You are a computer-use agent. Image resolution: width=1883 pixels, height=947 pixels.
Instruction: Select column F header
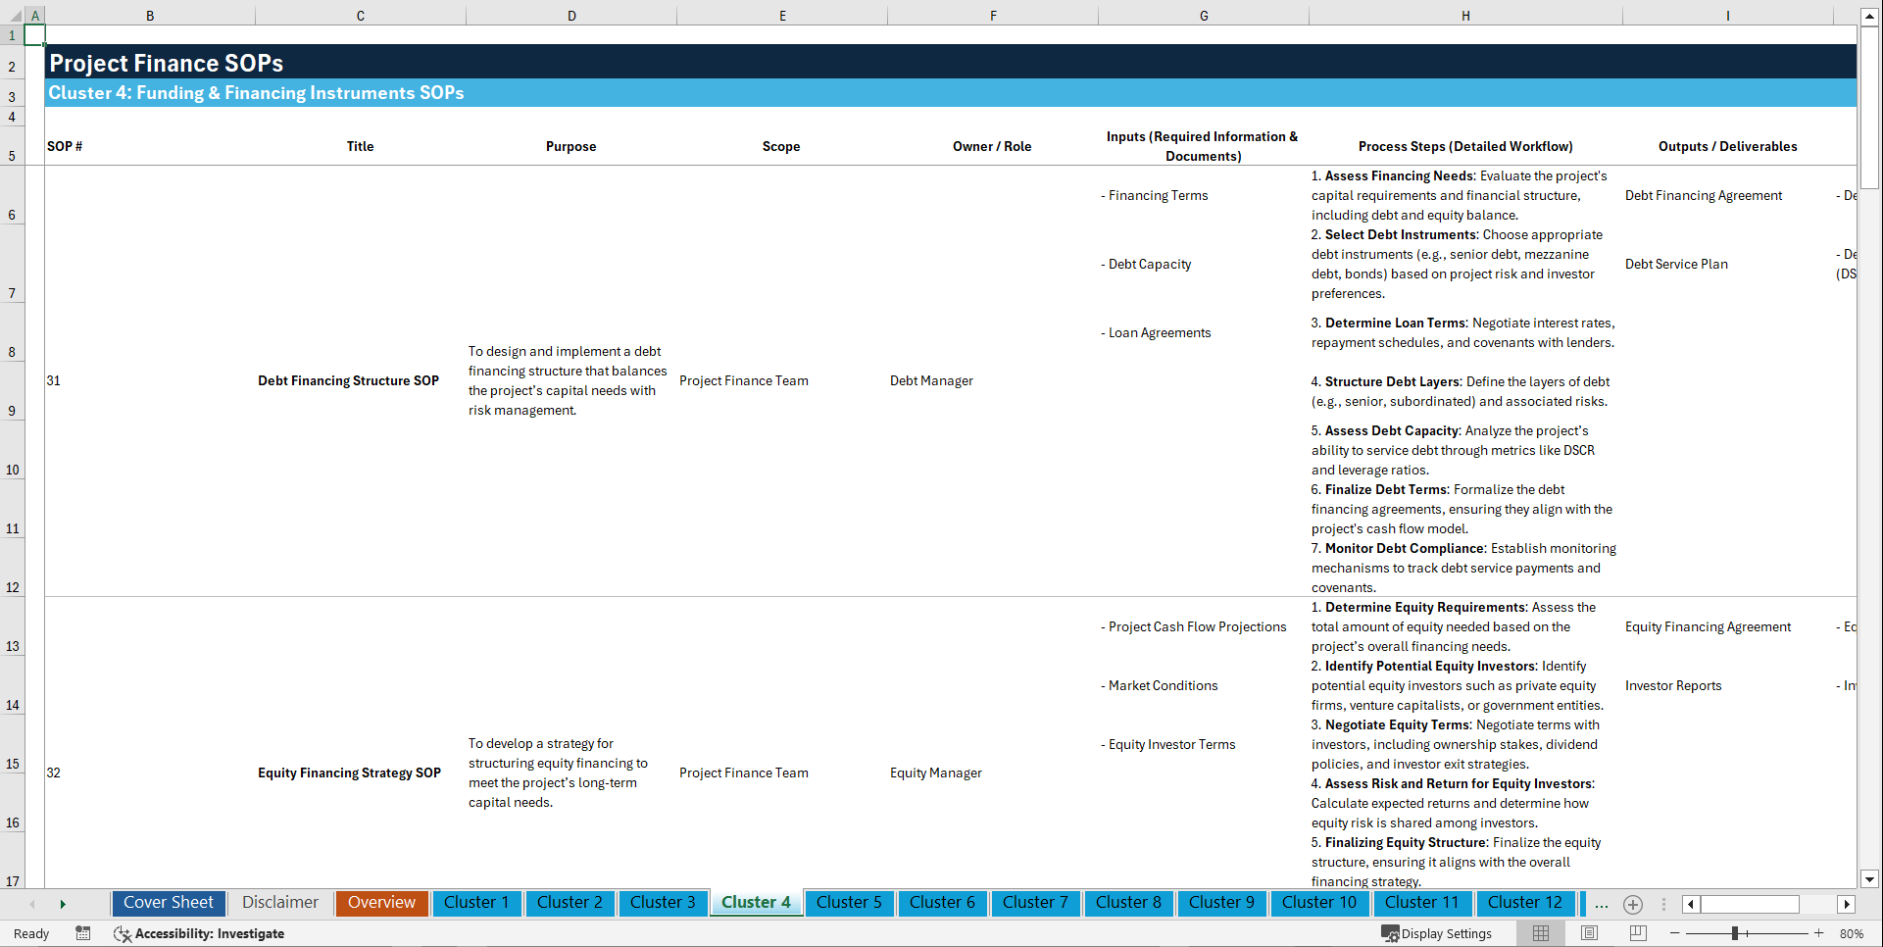(993, 15)
